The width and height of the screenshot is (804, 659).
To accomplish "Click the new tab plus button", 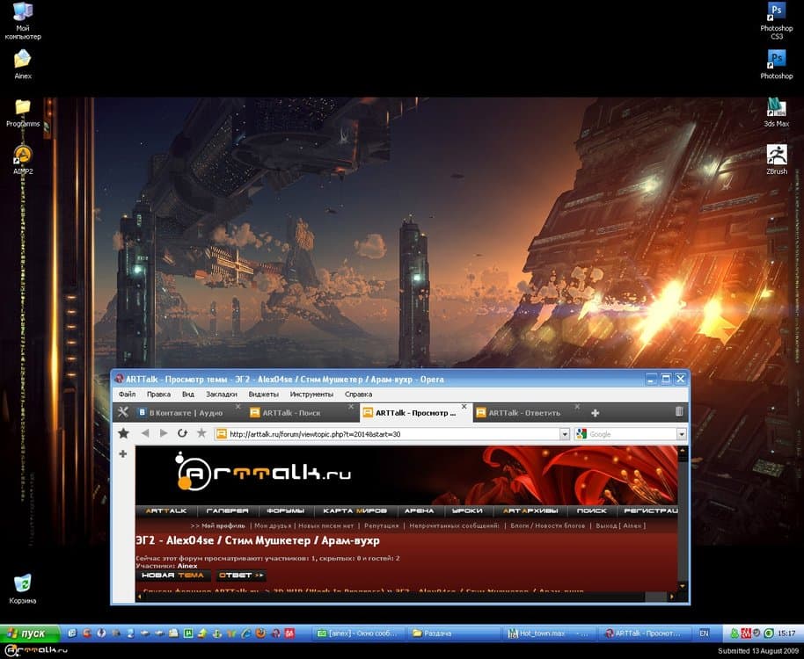I will tap(596, 412).
